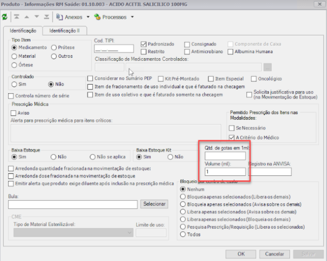Set Controlado to Não
The width and height of the screenshot is (327, 261).
coord(51,84)
